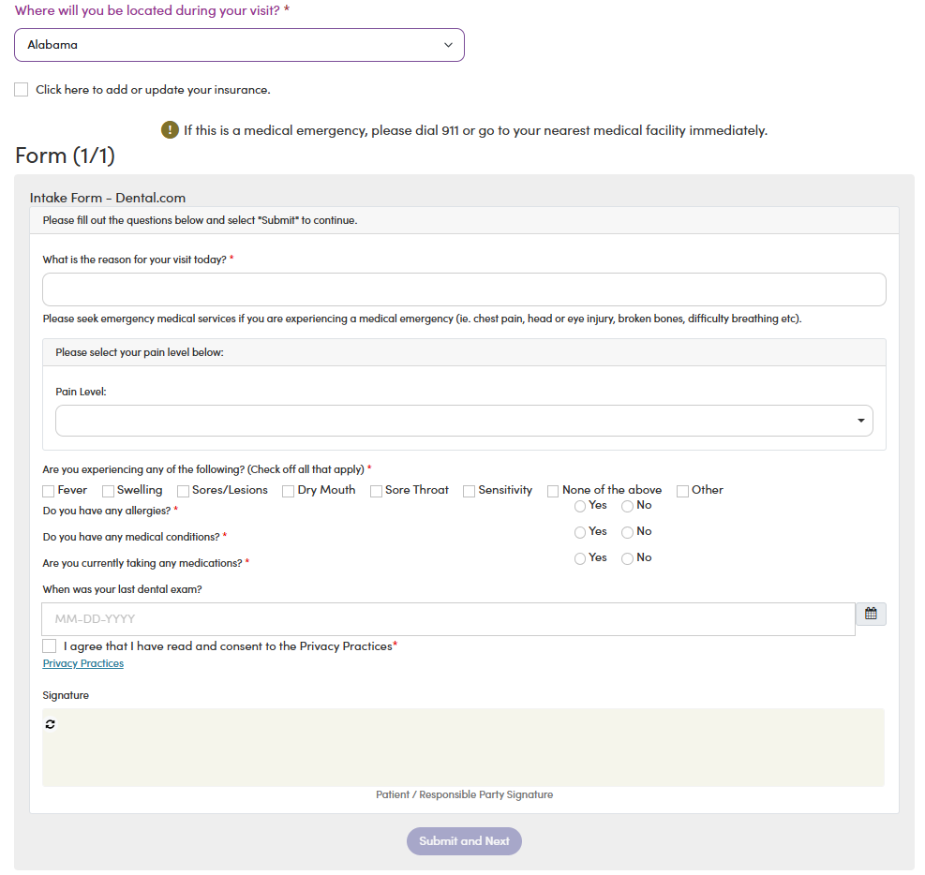
Task: Agree to Privacy Practices consent checkbox
Action: 50,646
